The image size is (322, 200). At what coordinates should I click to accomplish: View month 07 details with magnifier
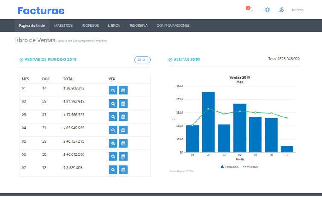point(113,170)
